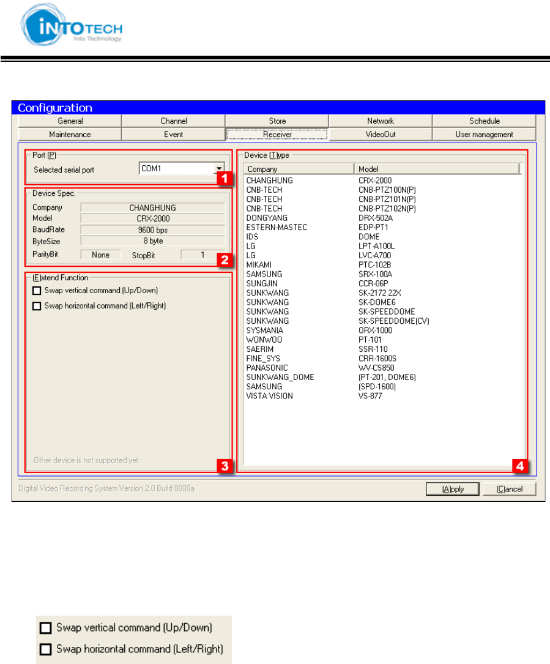Open the Store tab

(x=277, y=121)
